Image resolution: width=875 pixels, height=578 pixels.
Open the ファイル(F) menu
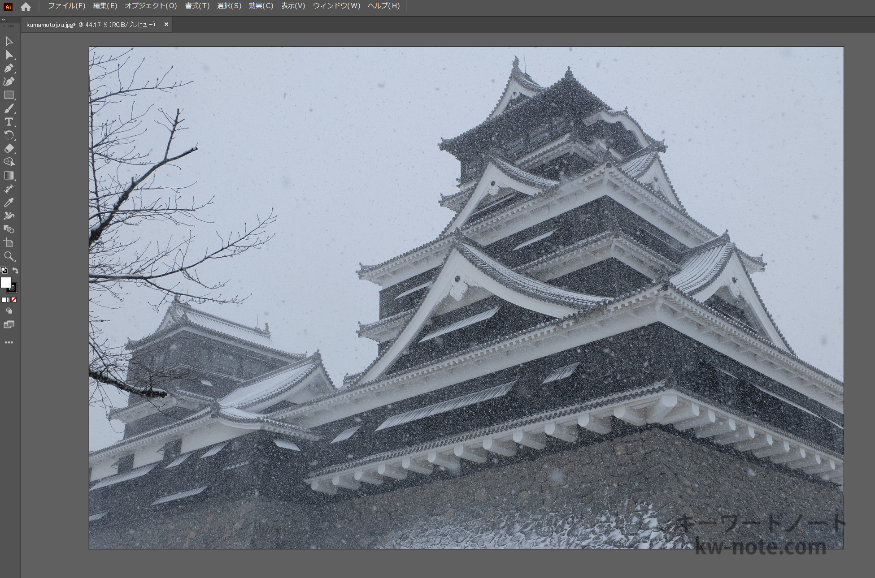[x=66, y=6]
